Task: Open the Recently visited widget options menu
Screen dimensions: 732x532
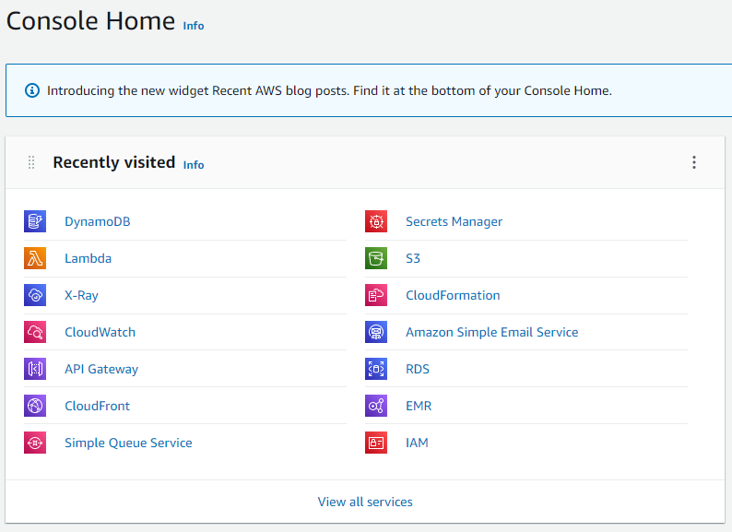Action: (694, 162)
